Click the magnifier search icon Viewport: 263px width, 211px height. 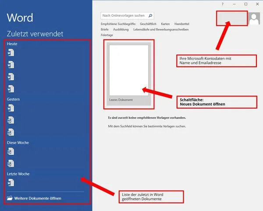[x=150, y=15]
